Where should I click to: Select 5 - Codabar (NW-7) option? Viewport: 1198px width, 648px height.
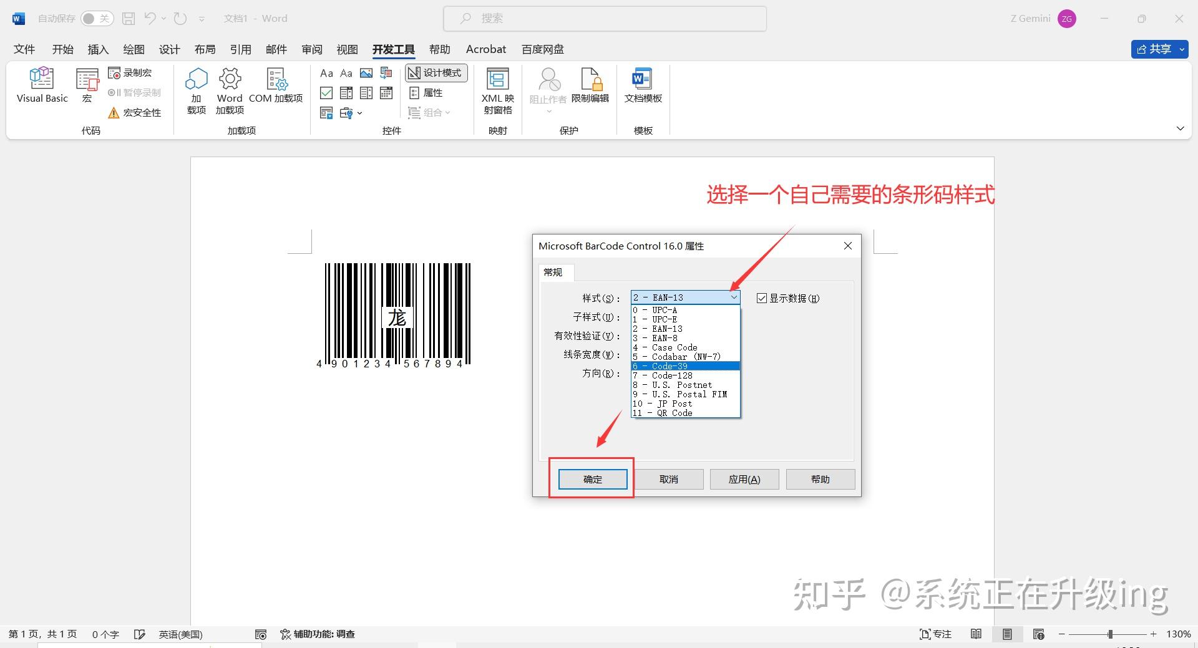pos(685,357)
